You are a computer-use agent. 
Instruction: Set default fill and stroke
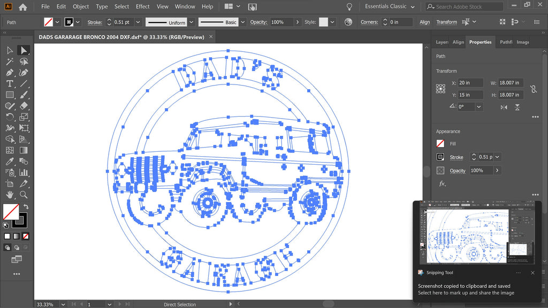[5, 225]
